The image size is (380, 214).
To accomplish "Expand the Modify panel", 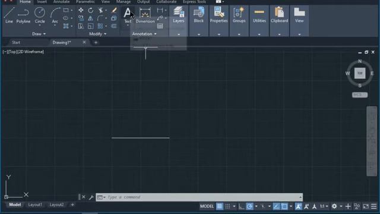I will tap(97, 34).
